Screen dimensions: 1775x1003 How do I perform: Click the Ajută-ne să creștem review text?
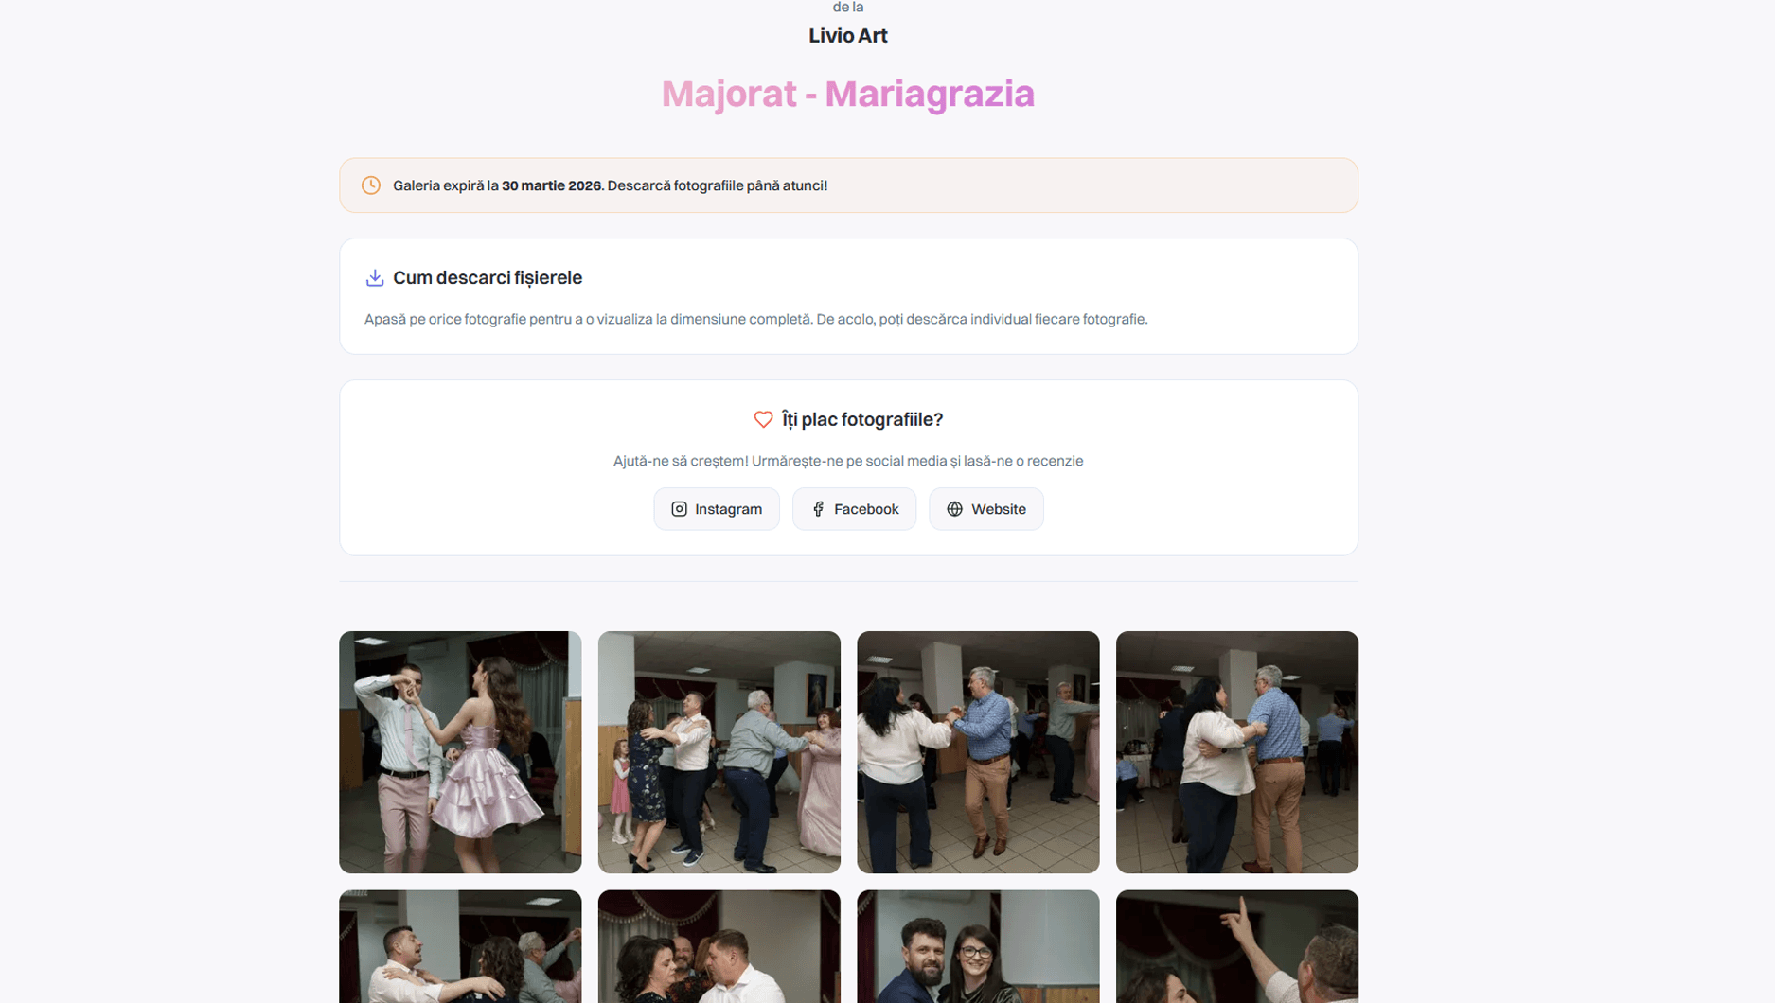[x=847, y=461]
